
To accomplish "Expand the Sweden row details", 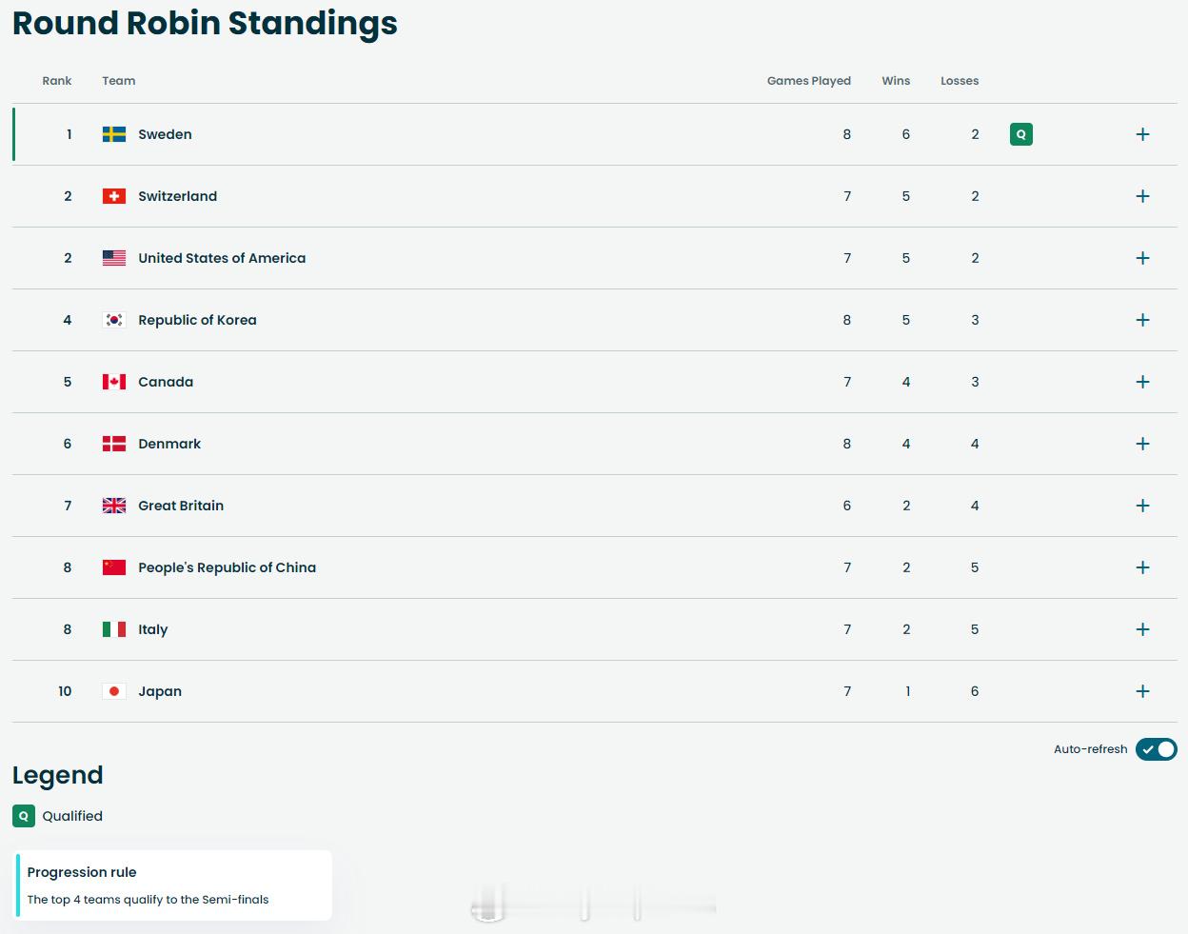I will tap(1142, 134).
